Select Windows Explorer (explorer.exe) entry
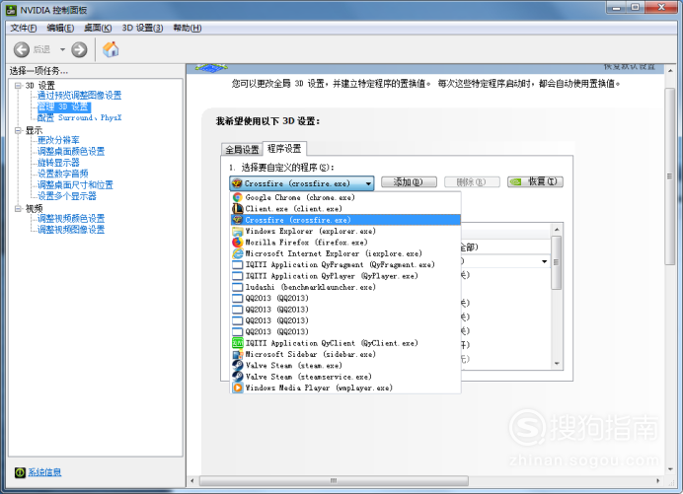Viewport: 683px width, 494px height. click(x=345, y=231)
